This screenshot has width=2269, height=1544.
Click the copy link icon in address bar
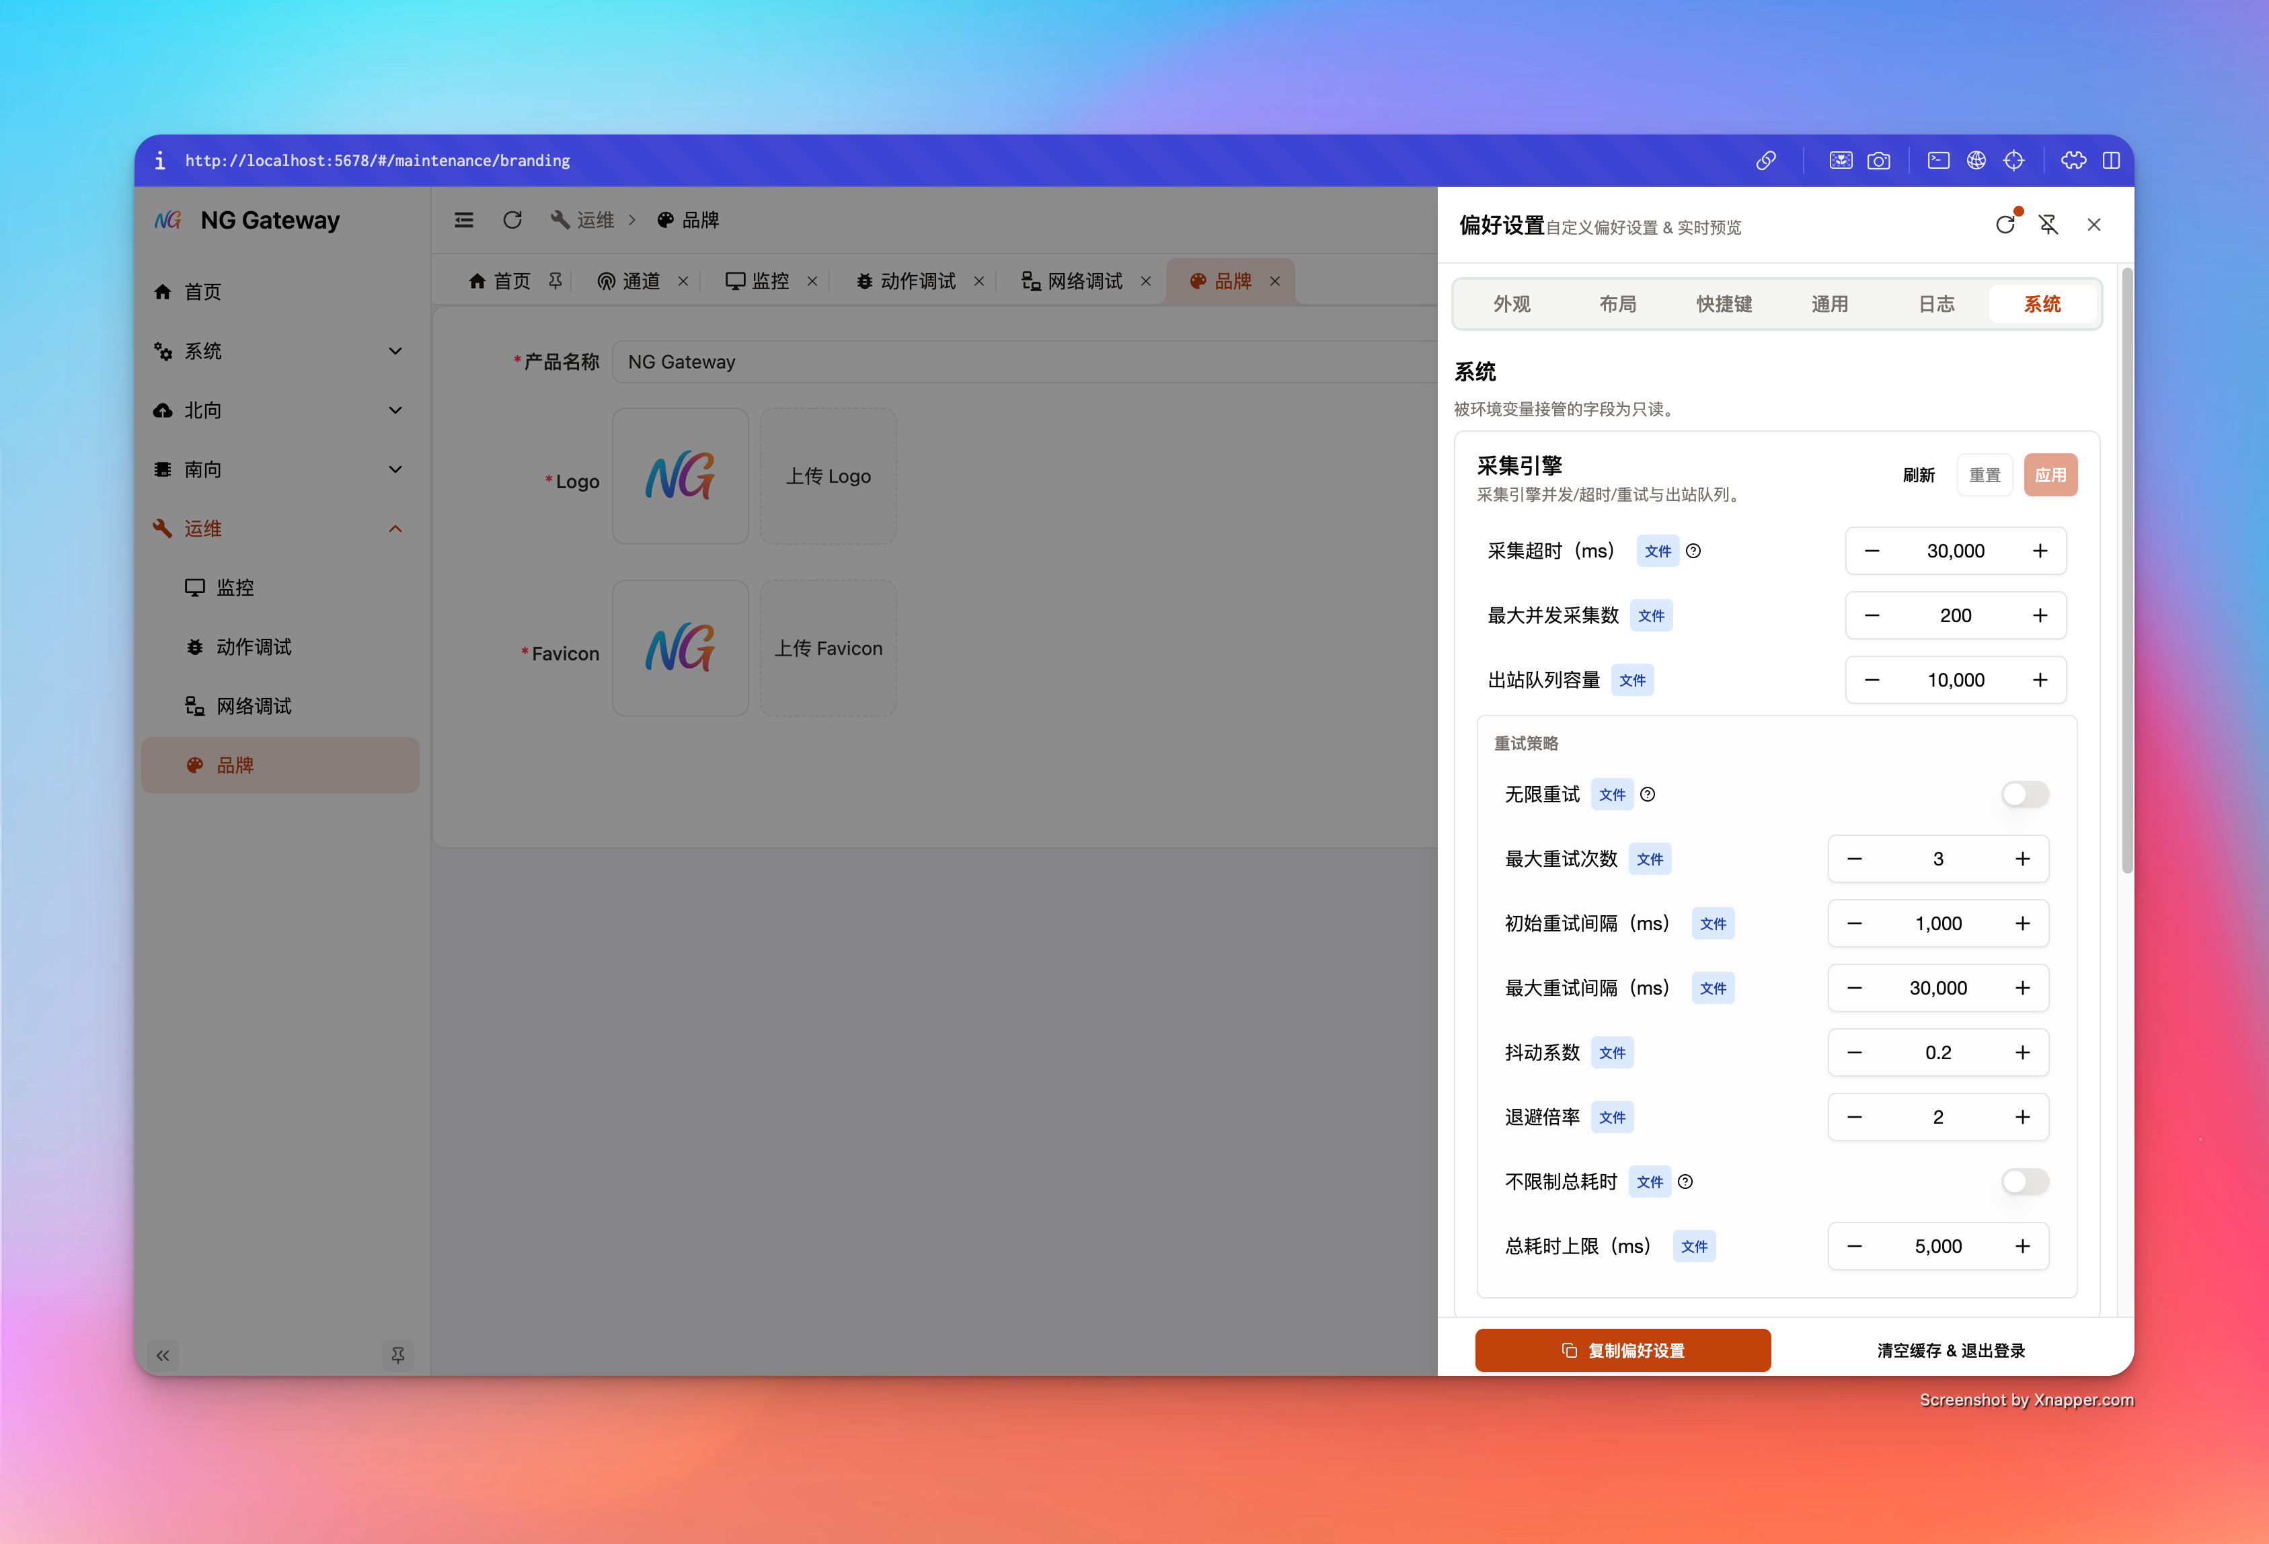click(x=1765, y=161)
